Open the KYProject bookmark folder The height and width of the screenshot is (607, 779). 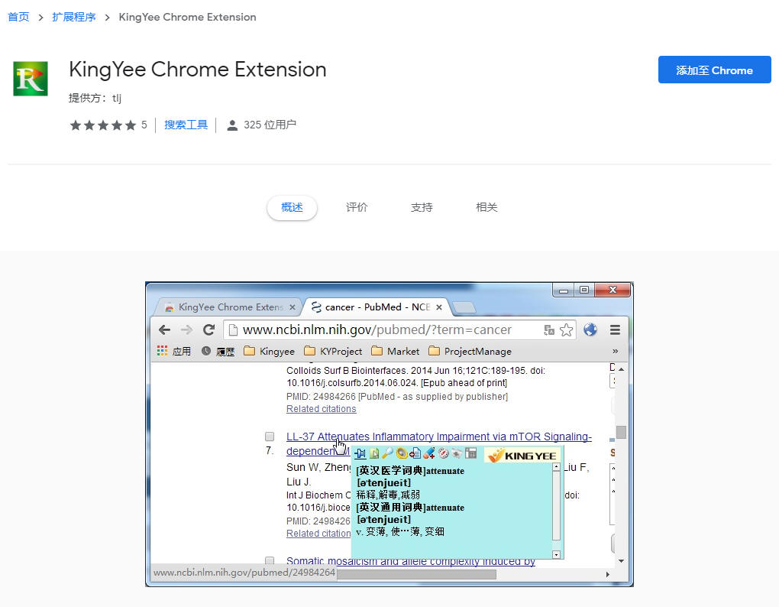(333, 352)
